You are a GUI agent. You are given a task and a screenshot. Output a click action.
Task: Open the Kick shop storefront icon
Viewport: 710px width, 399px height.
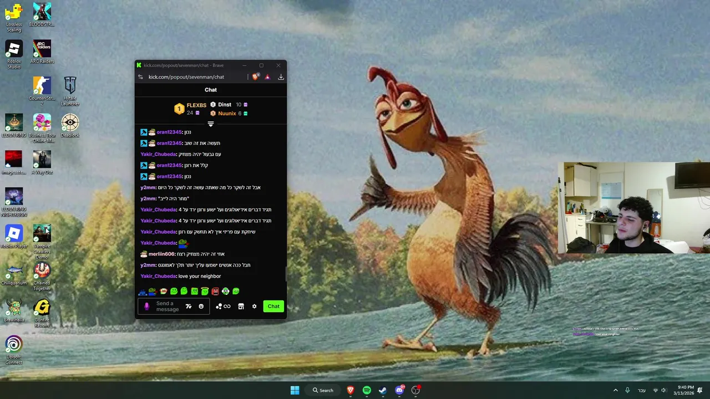click(241, 306)
